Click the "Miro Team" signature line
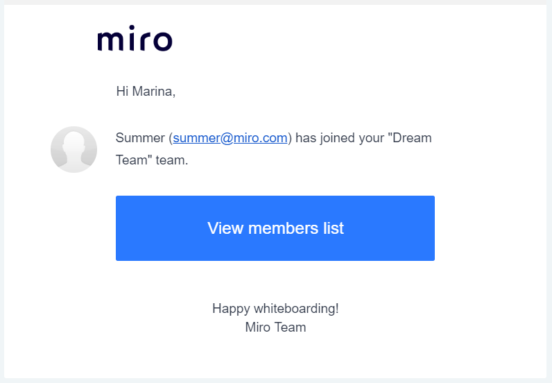 point(275,327)
